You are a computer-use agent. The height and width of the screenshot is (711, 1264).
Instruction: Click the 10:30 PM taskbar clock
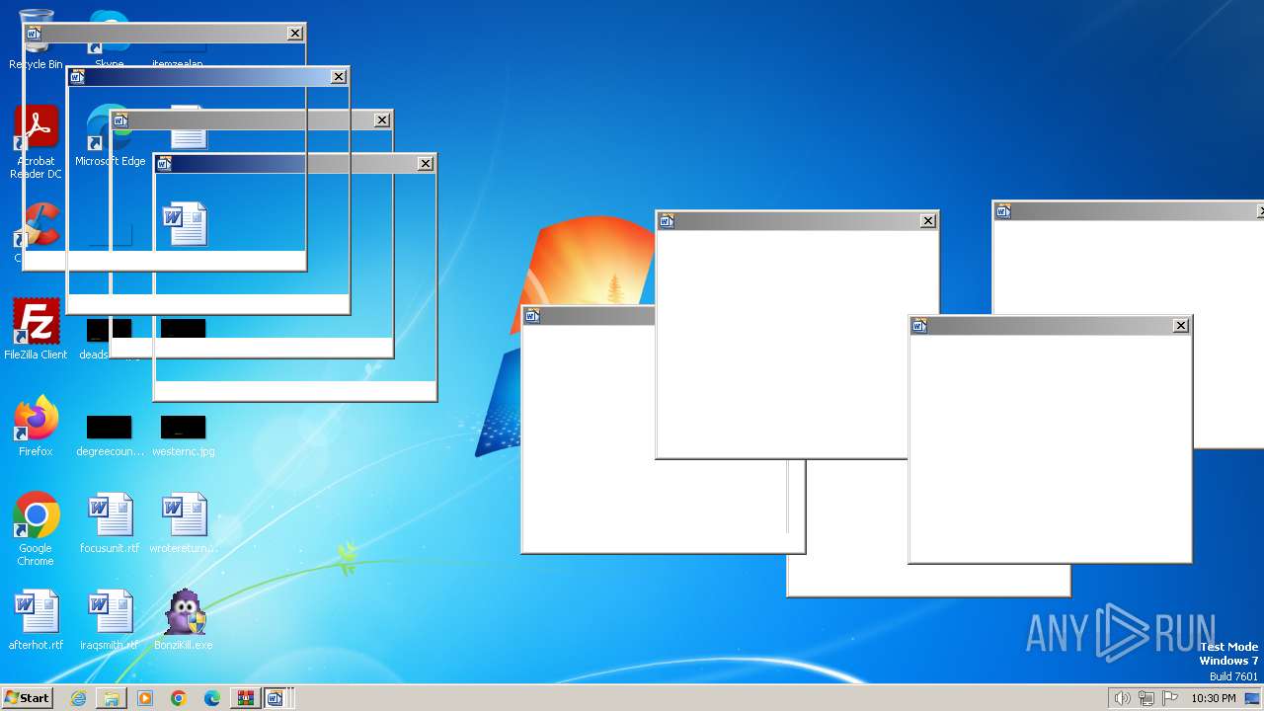coord(1214,698)
